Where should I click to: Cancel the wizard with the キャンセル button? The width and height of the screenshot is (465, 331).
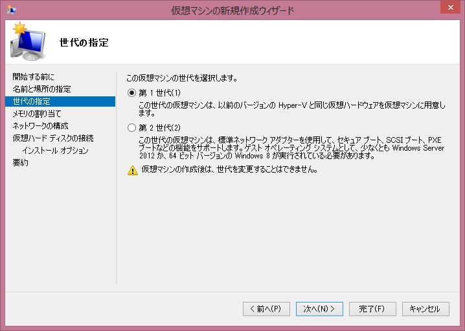(x=425, y=309)
